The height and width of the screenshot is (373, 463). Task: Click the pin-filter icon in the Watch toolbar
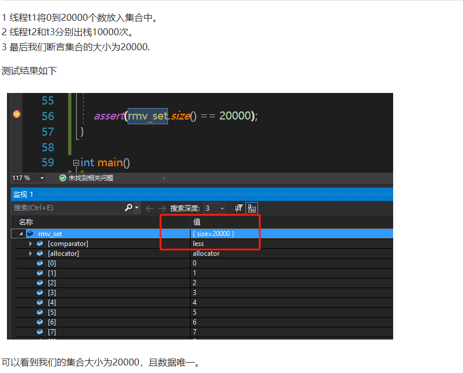(x=238, y=207)
